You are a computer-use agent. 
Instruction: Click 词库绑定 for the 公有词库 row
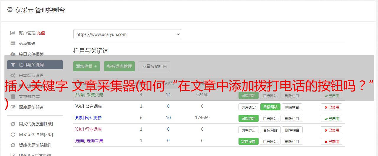(249, 107)
